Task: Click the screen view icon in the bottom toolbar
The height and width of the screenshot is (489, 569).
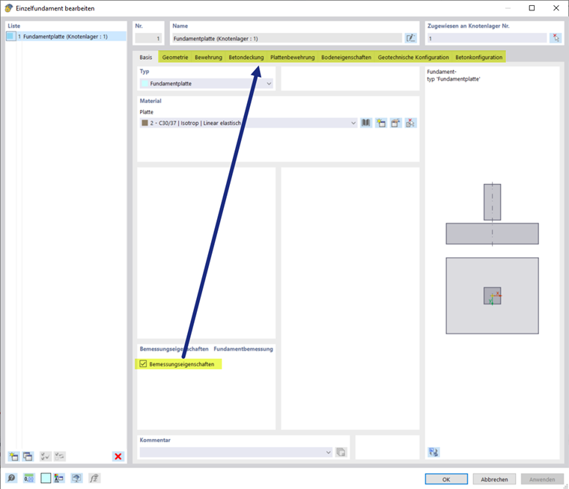Action: coord(76,478)
